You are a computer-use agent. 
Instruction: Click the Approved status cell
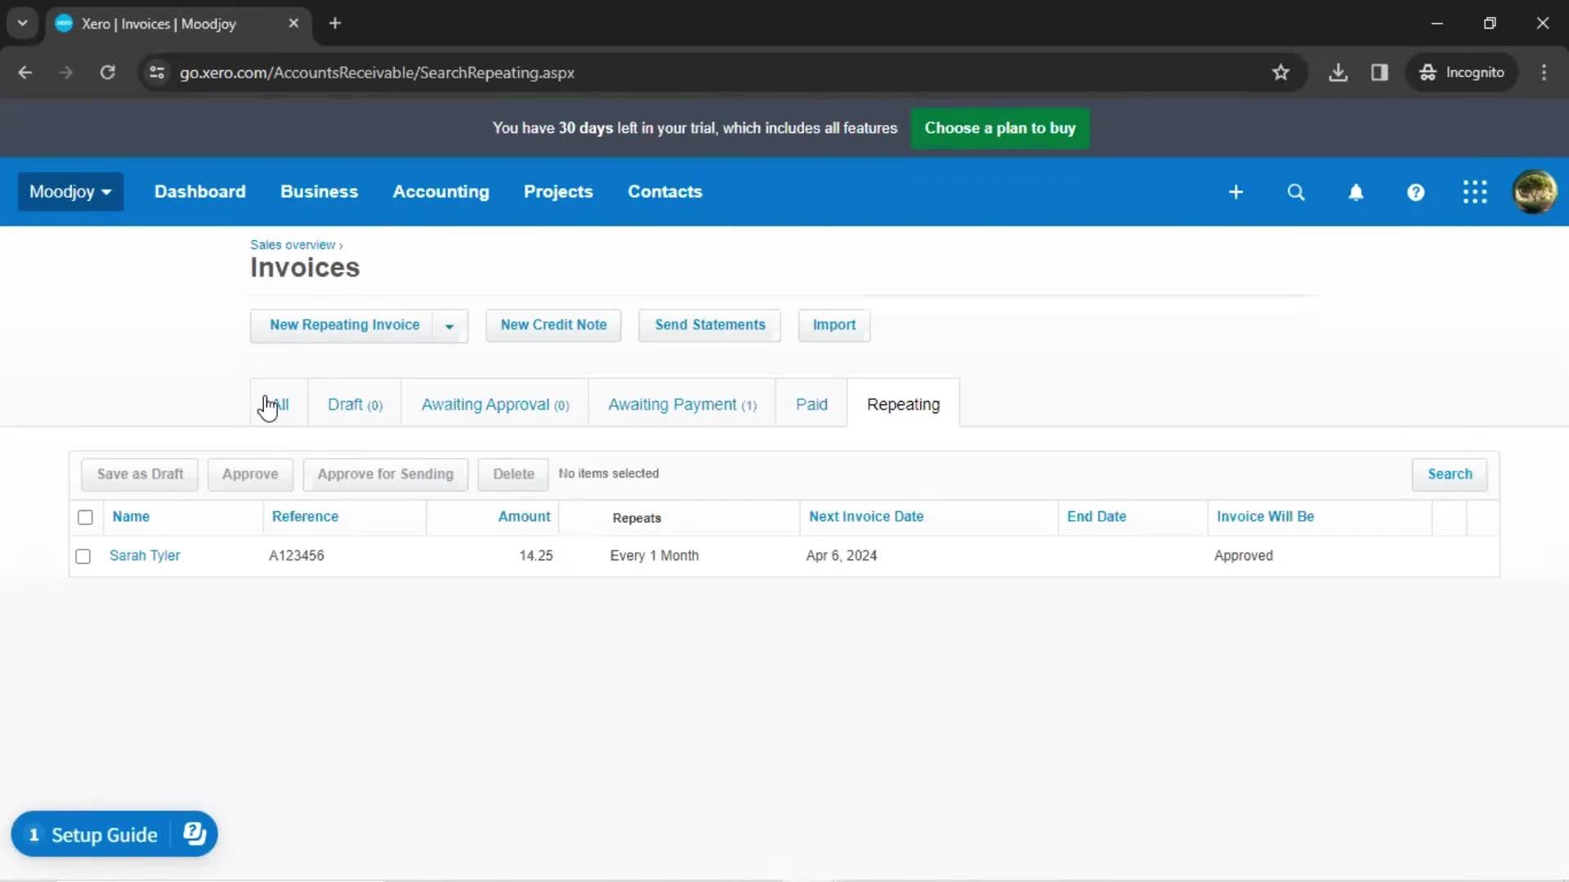[1243, 555]
